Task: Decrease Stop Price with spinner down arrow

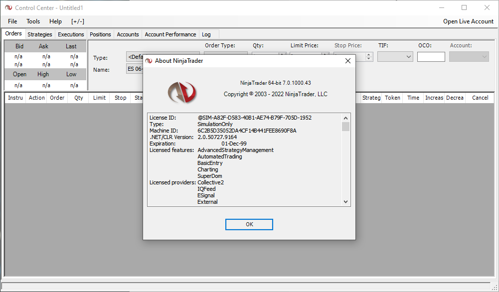Action: (368, 59)
